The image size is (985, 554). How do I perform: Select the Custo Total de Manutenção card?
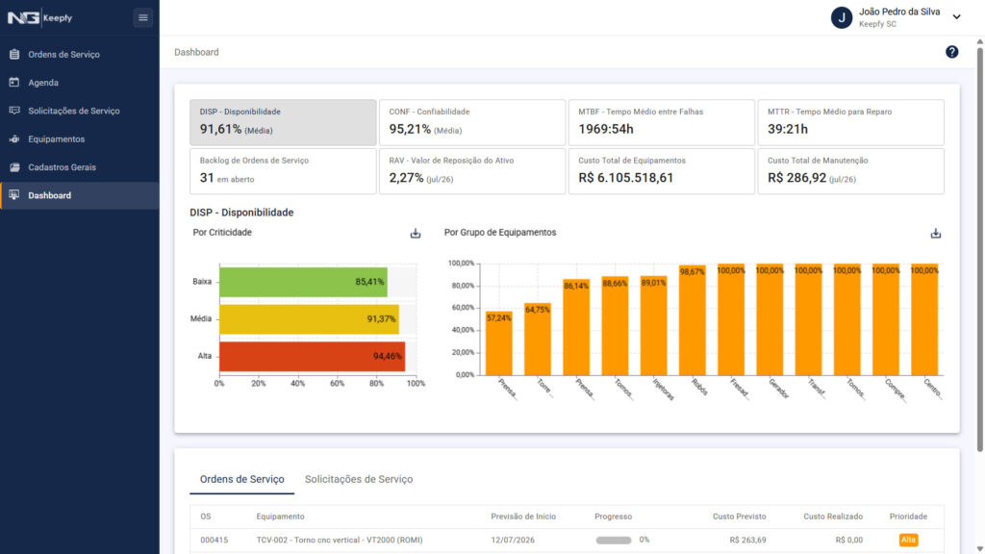[x=850, y=171]
